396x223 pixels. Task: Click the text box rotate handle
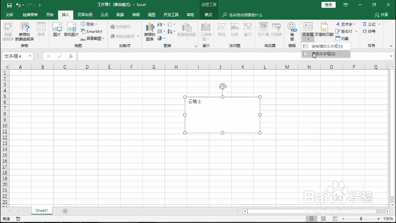[x=223, y=87]
